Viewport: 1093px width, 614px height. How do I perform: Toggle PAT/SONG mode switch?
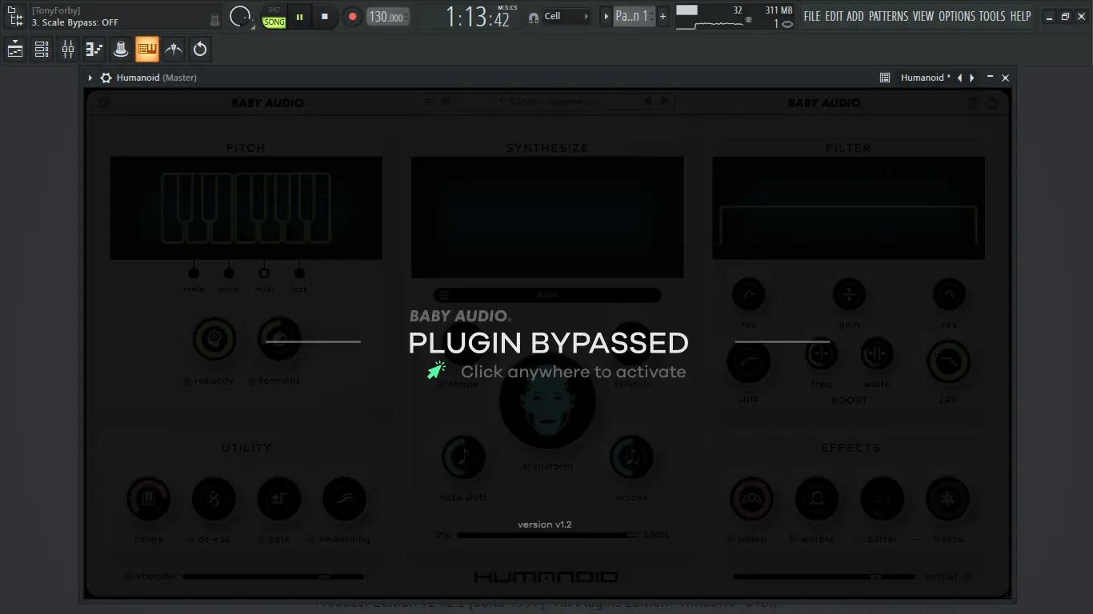pos(274,17)
